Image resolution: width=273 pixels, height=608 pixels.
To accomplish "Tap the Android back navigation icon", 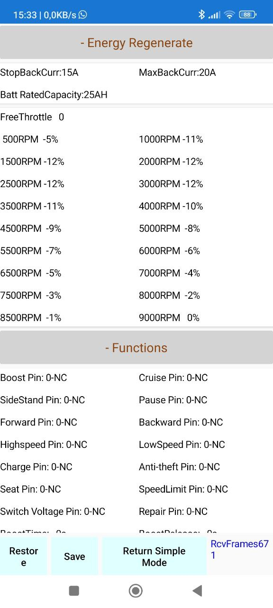I will coord(198,590).
